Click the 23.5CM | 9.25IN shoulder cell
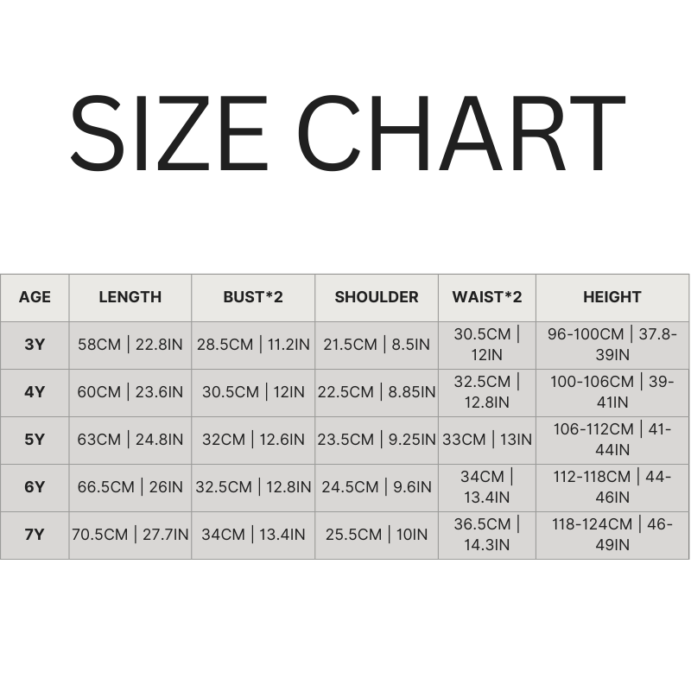 click(377, 440)
